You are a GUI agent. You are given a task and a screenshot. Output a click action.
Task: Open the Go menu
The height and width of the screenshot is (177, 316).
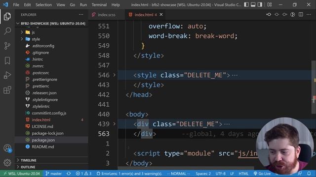pyautogui.click(x=73, y=5)
